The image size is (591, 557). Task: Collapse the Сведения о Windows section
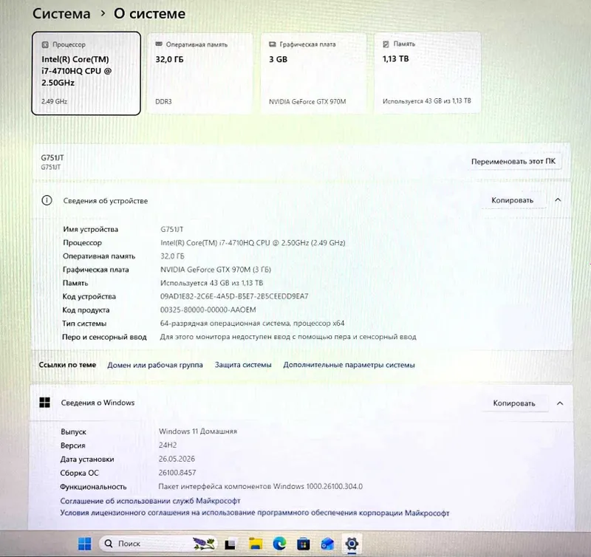[560, 403]
